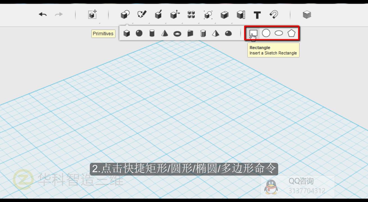Insert a Hemisphere primitive

[x=228, y=33]
